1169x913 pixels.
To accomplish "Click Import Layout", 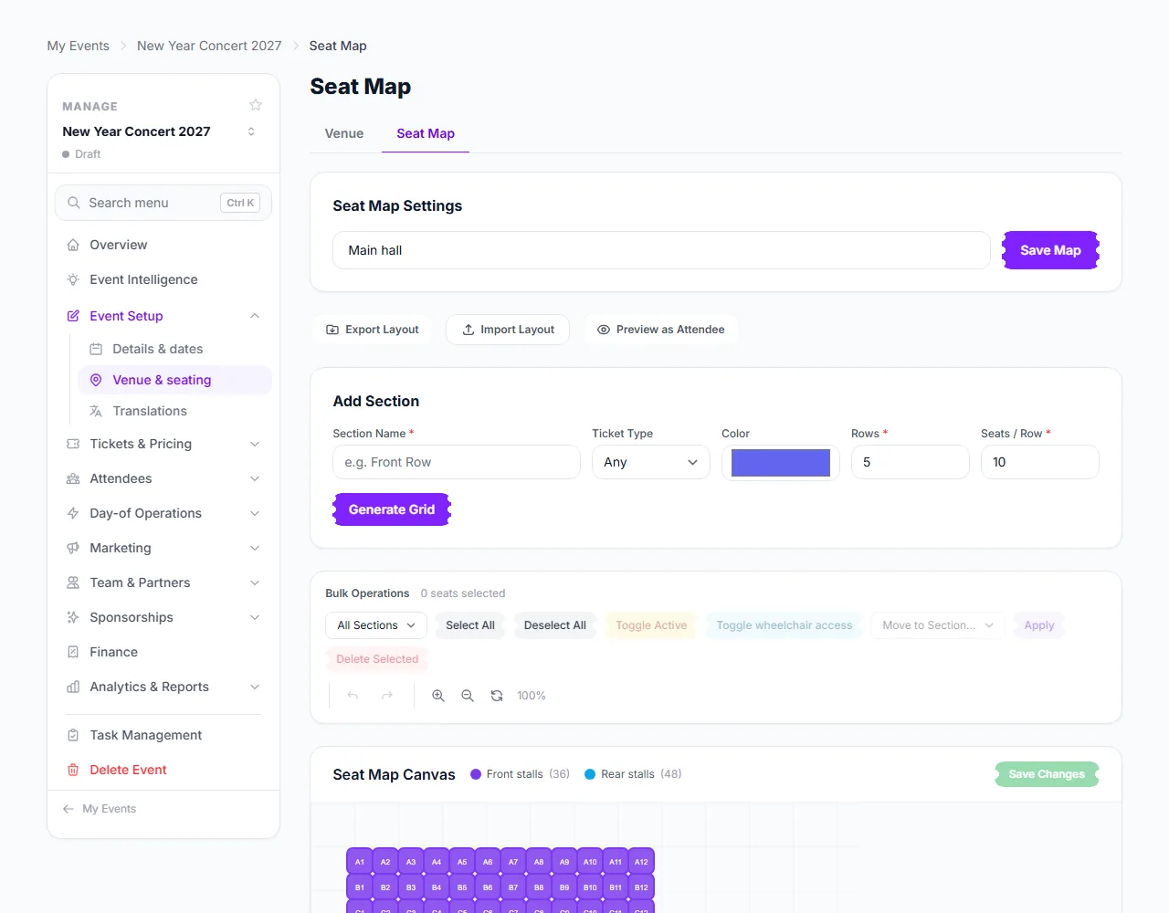I will [x=508, y=330].
